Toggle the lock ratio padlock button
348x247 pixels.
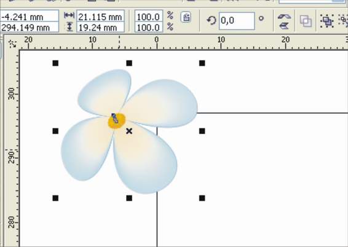(186, 17)
